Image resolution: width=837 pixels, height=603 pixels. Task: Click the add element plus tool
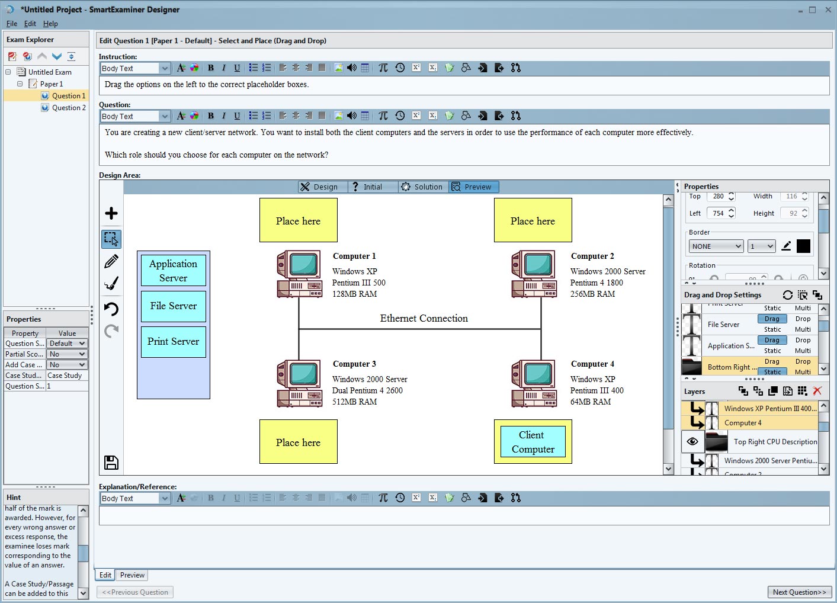click(111, 213)
